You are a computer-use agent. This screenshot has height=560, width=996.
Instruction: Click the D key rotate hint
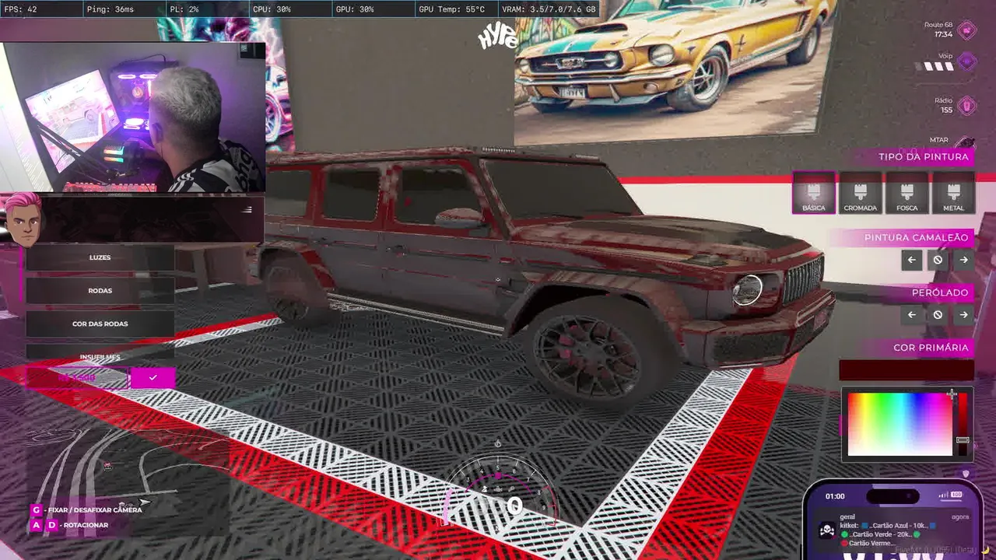click(x=51, y=525)
